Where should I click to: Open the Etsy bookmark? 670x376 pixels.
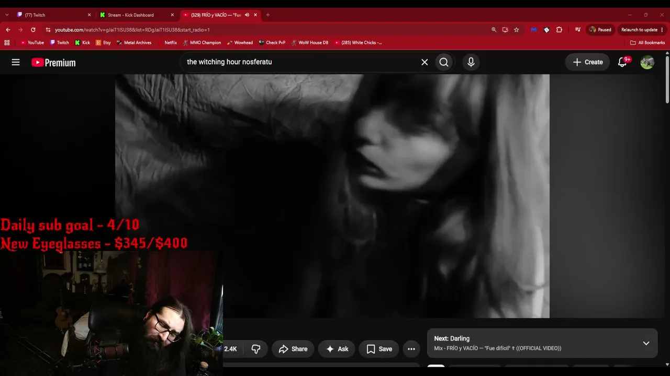(x=103, y=43)
